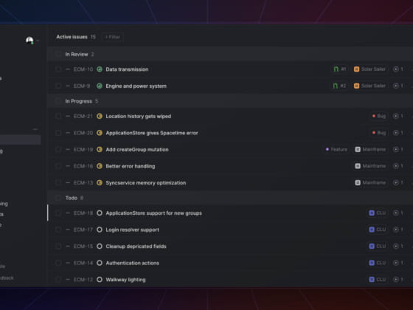This screenshot has height=310, width=413.
Task: Tick the checkbox for ECM-10 Data transmission
Action: click(x=58, y=69)
